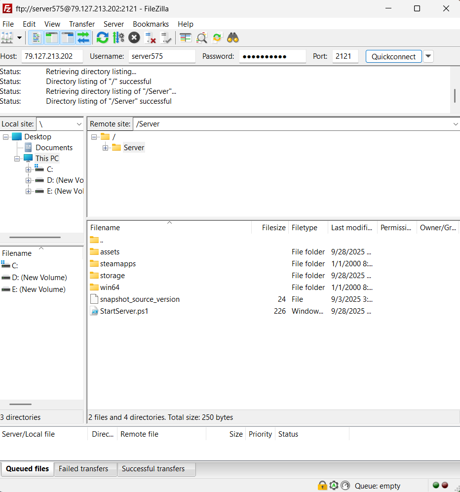Click the Quickconnect button
This screenshot has height=492, width=460.
tap(393, 56)
